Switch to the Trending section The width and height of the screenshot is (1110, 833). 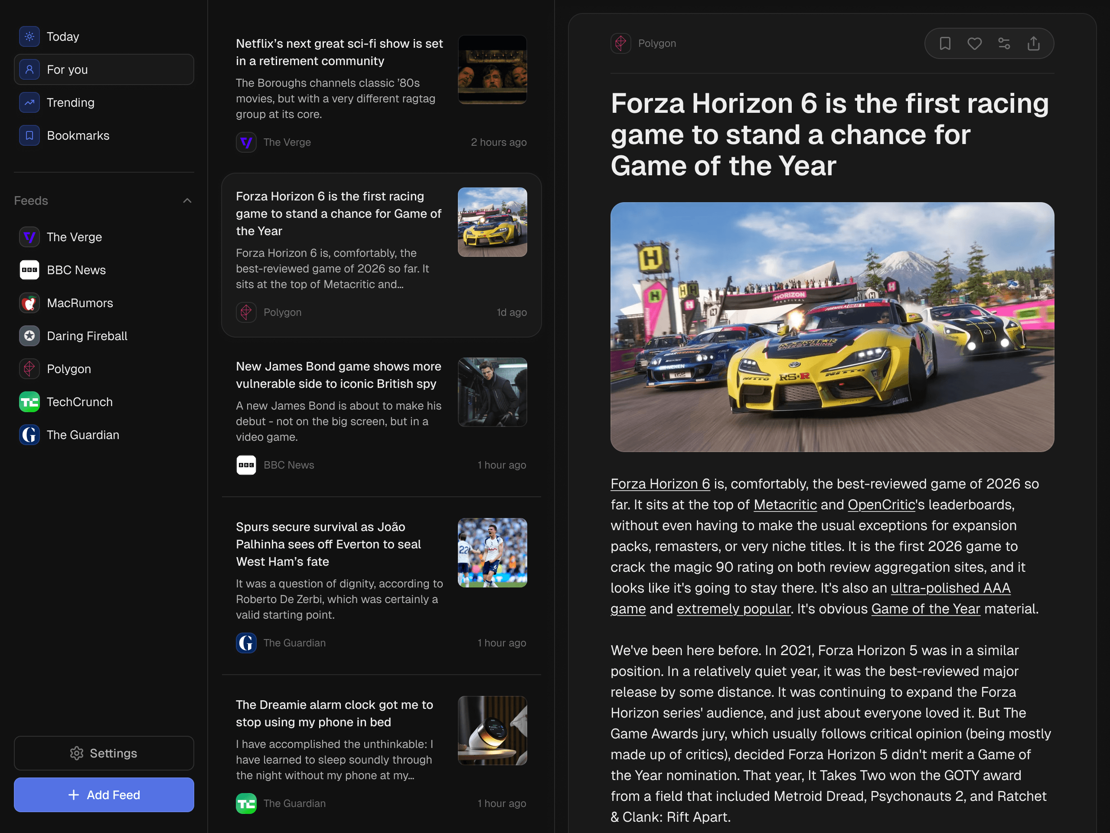tap(104, 102)
